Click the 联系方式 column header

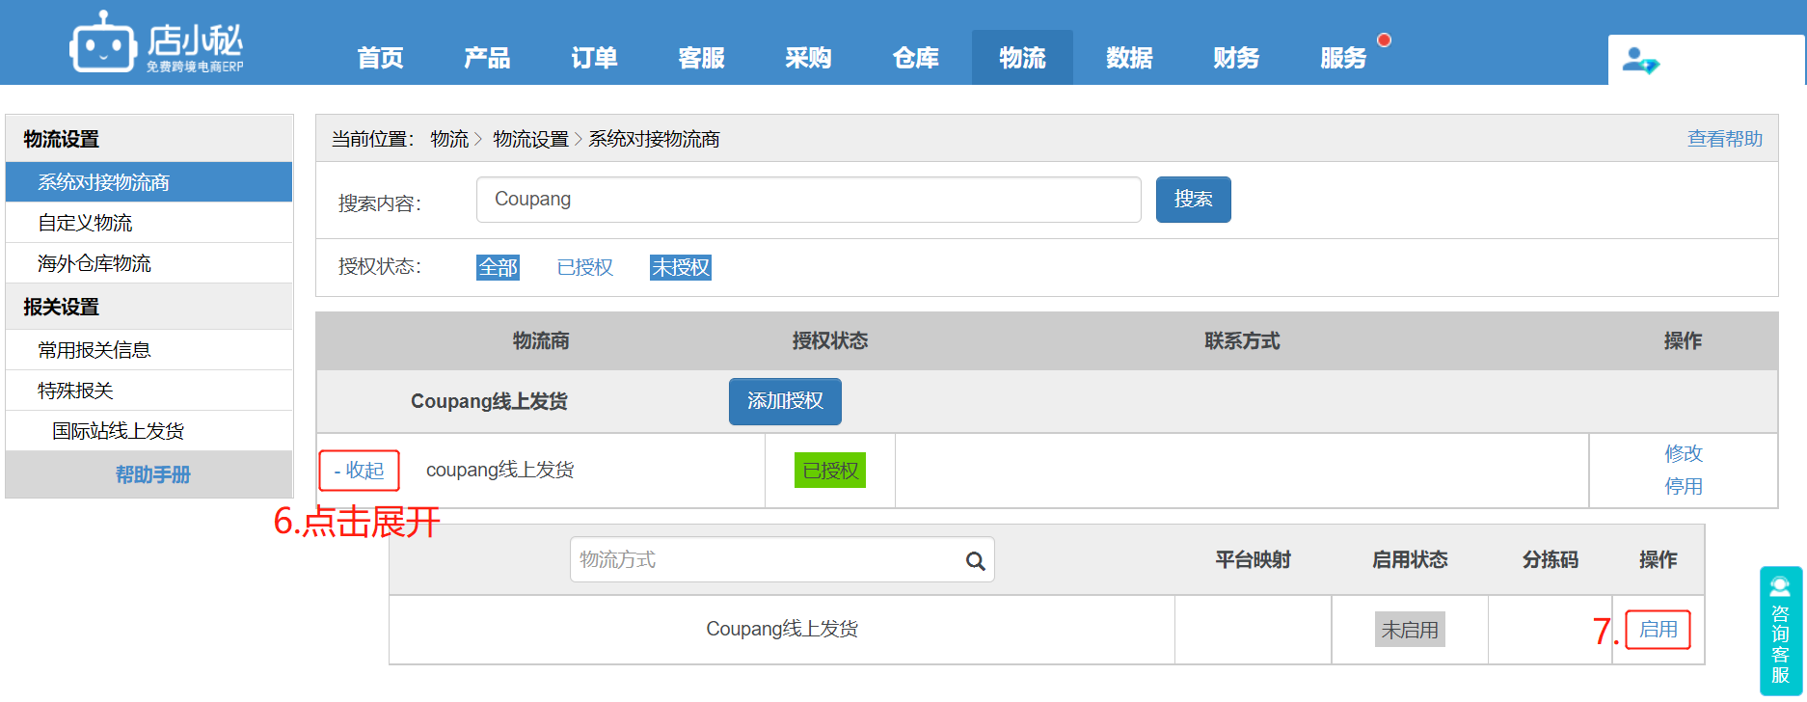click(1242, 341)
